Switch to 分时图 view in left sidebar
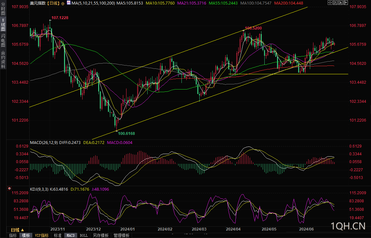 [3, 9]
